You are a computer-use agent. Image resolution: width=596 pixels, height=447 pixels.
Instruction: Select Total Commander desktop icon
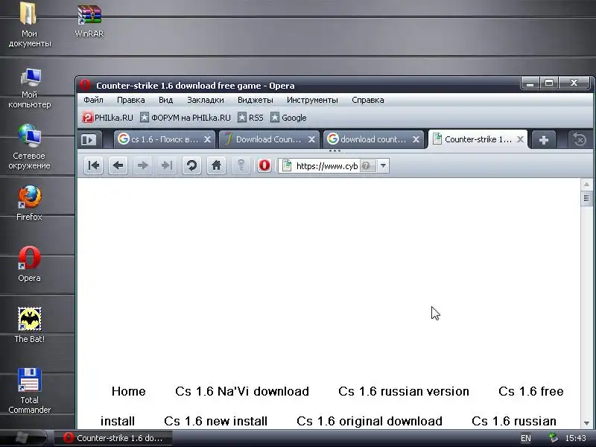click(x=29, y=390)
